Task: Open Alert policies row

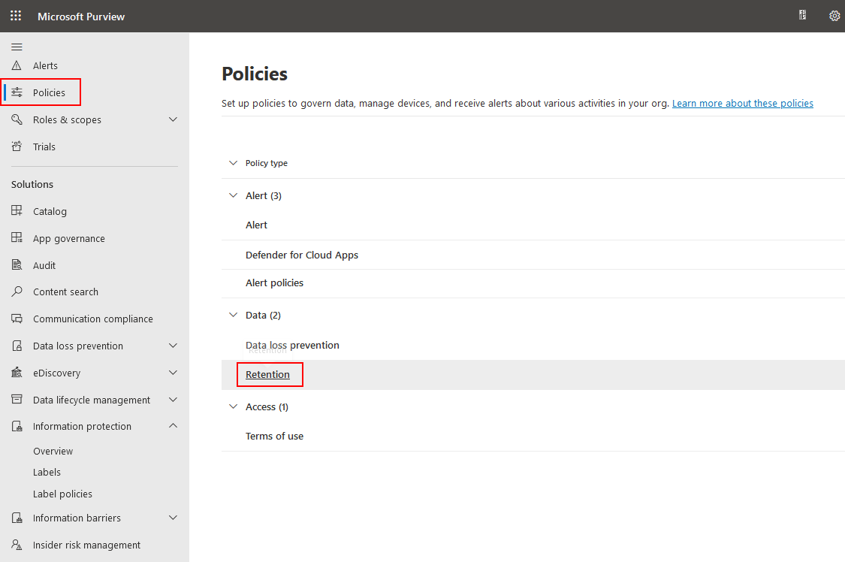Action: tap(274, 283)
